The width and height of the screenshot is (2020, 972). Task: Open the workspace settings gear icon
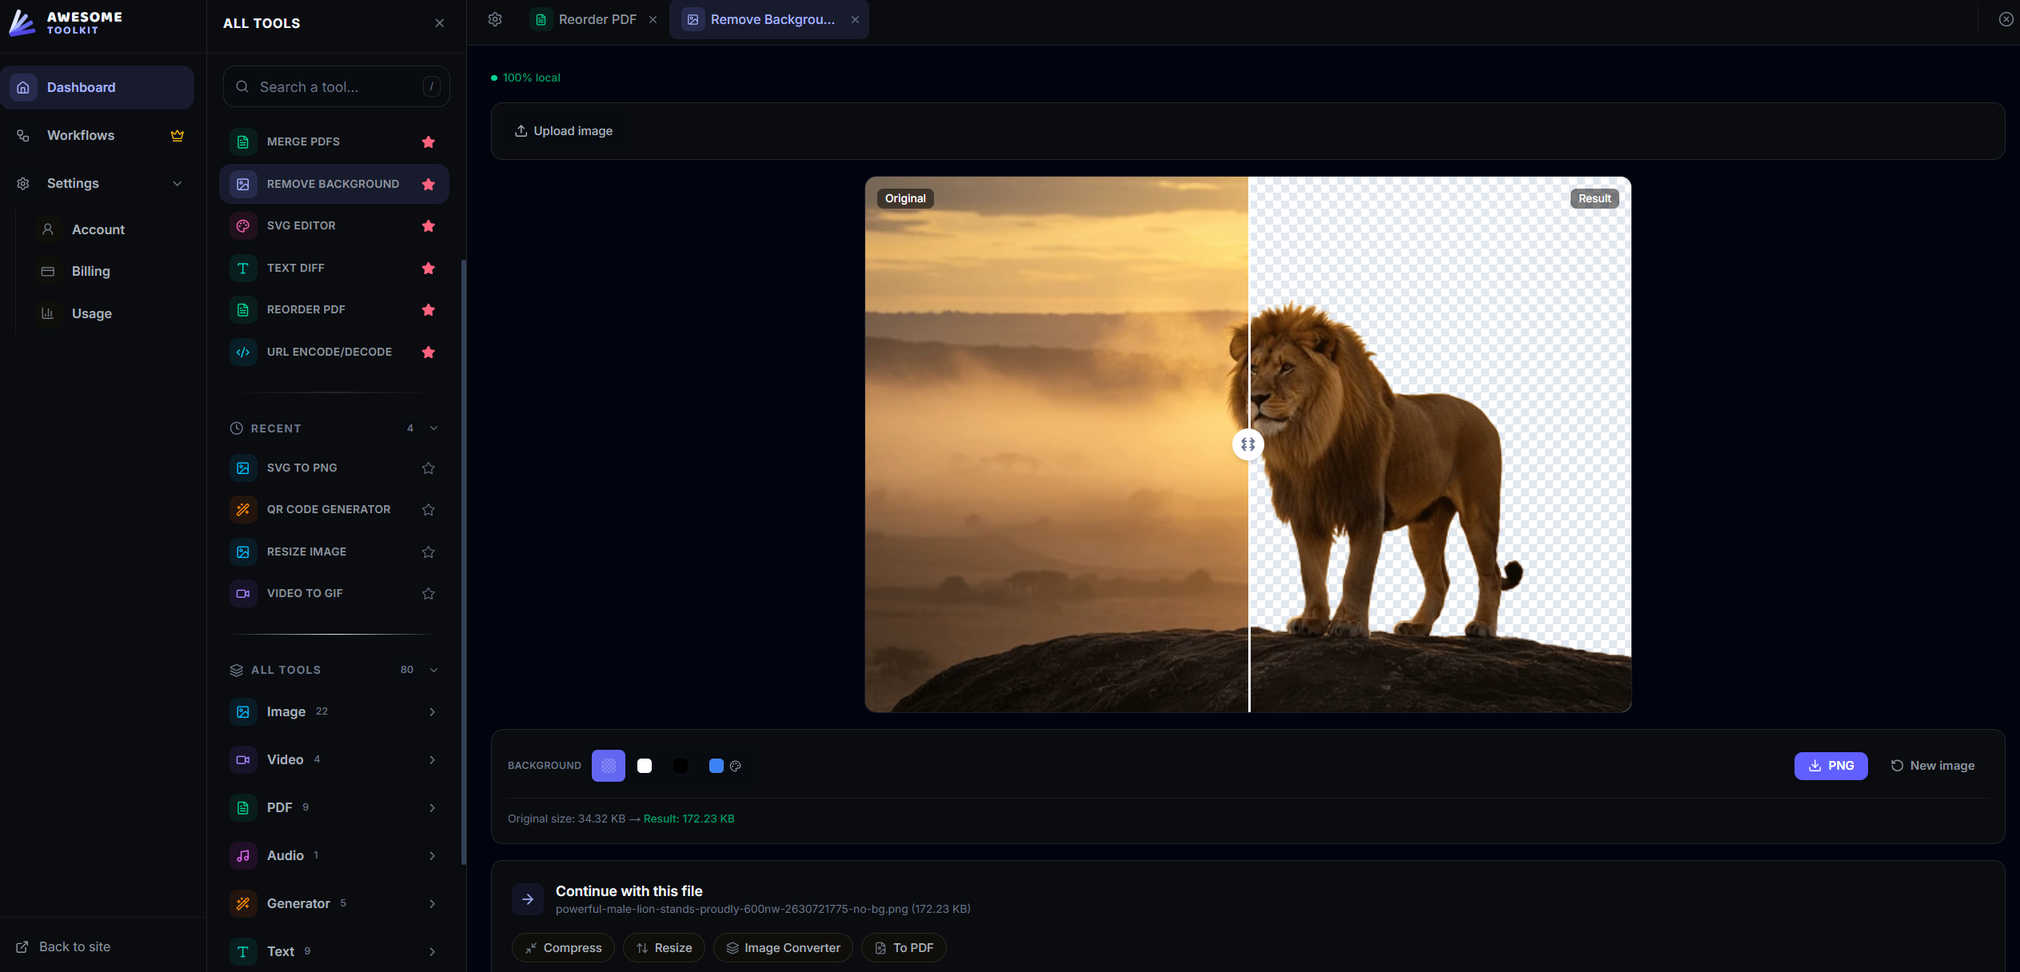point(495,19)
